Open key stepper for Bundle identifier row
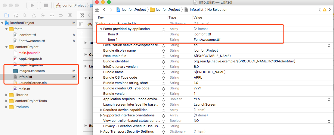The image size is (334, 135). point(163,61)
